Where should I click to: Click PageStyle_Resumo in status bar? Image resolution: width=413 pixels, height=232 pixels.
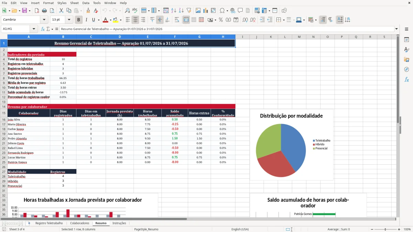[x=146, y=229]
